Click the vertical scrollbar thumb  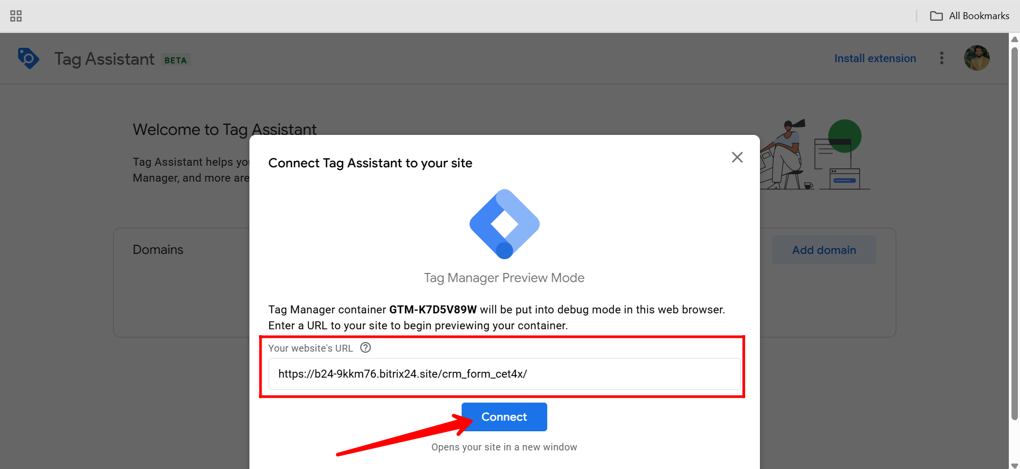point(1014,234)
